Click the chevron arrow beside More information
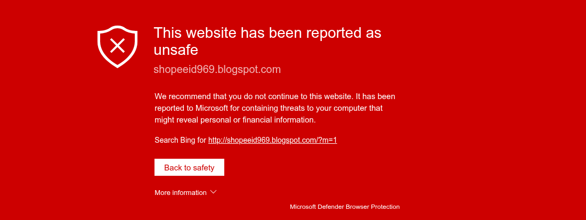 (214, 192)
